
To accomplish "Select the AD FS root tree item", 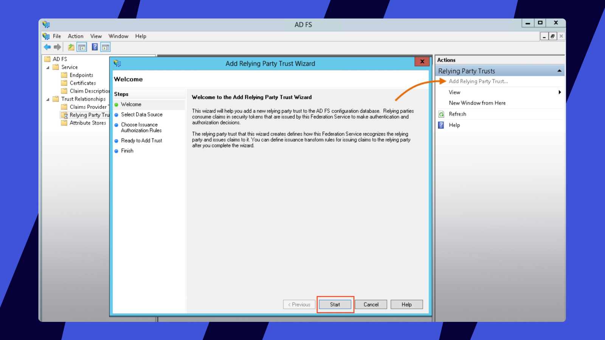I will click(60, 59).
